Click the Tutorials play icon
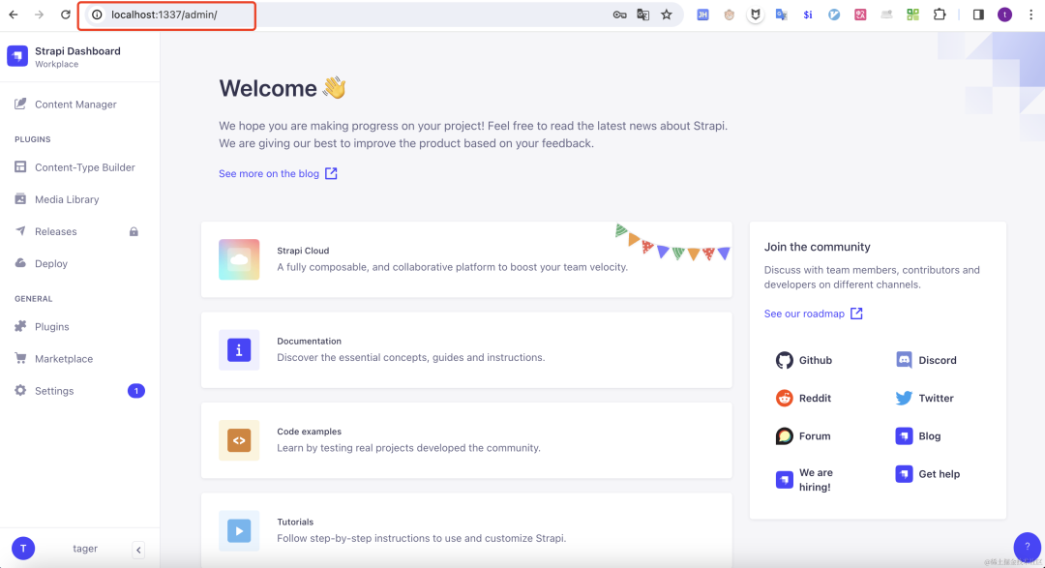 coord(239,530)
